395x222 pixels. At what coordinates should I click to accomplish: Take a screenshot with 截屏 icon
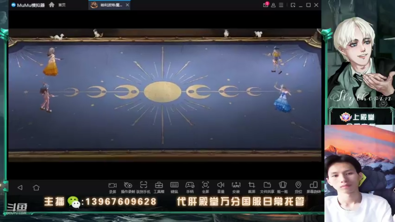pyautogui.click(x=252, y=187)
